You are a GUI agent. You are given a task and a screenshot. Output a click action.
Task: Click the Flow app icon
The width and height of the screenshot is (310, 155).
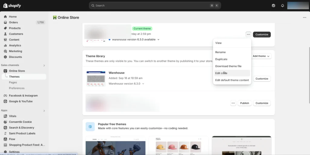tap(5, 139)
